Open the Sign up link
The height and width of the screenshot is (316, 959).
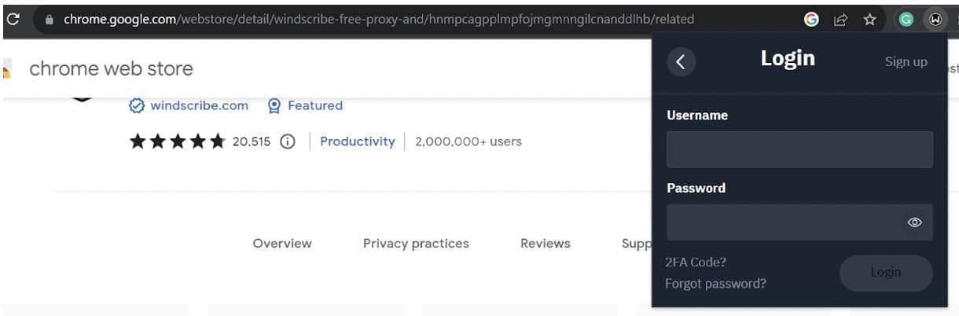click(x=906, y=61)
